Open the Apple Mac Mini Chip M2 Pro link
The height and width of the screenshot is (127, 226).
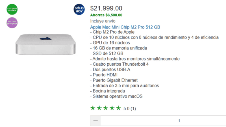click(125, 27)
